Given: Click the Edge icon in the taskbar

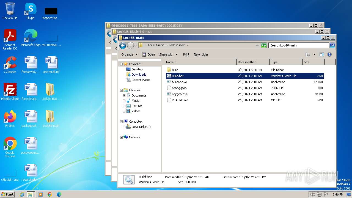Looking at the screenshot, I should click(59, 194).
